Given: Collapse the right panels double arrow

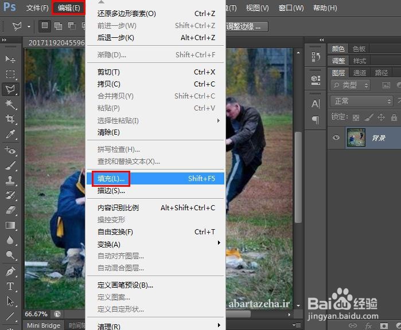Looking at the screenshot, I should point(321,40).
